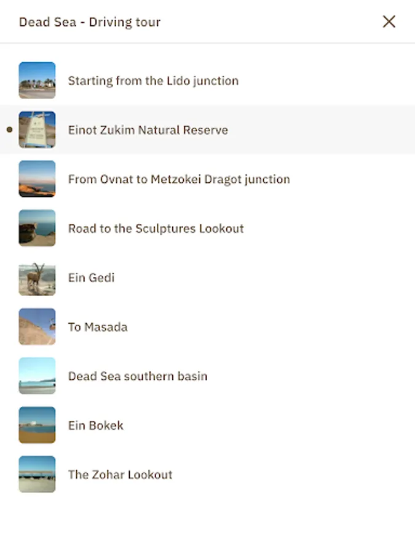The image size is (415, 554).
Task: Jump to From Ovnat to Metzokei Dragot junction
Action: 208,179
